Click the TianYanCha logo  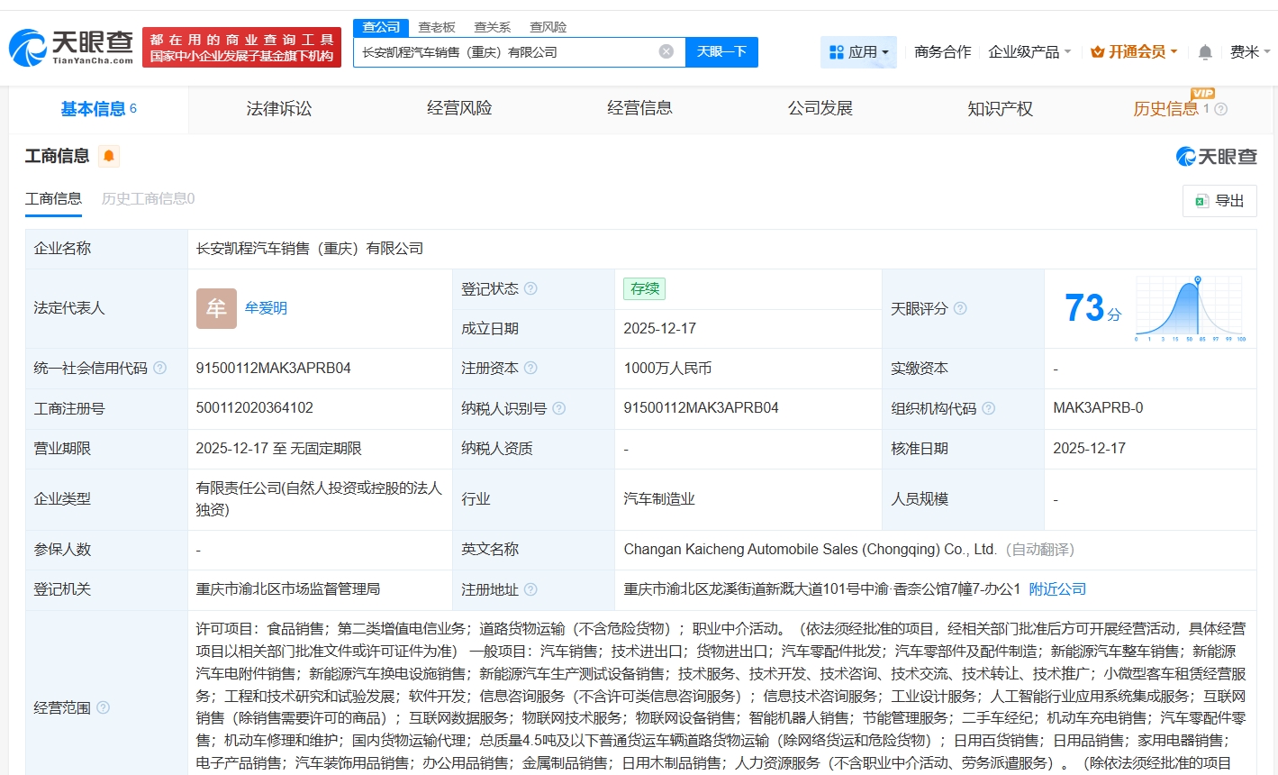tap(71, 48)
